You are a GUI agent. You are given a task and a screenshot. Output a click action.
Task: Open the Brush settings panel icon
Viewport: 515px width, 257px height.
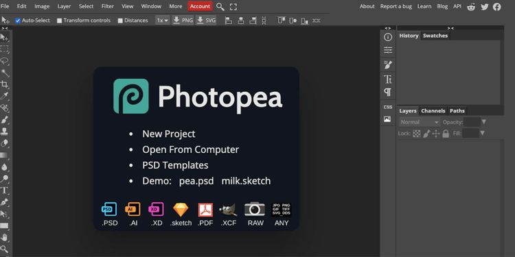tap(388, 64)
